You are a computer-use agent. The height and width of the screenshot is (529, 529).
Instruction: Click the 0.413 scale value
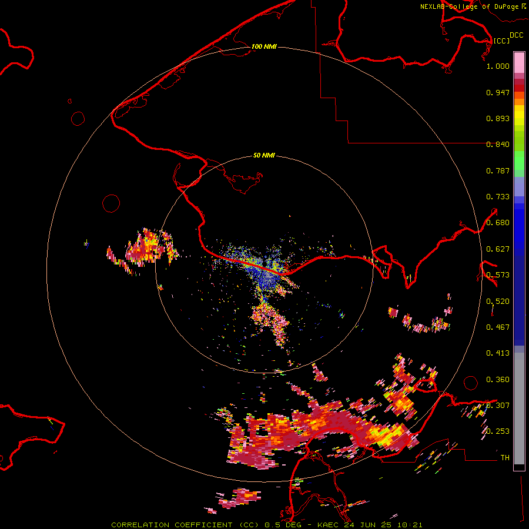[498, 353]
